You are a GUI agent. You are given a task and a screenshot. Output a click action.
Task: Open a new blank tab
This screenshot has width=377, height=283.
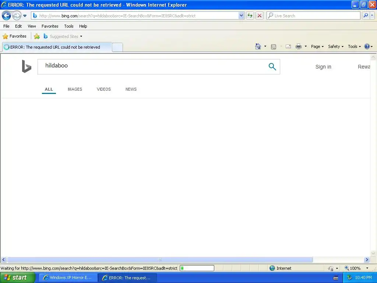click(117, 48)
